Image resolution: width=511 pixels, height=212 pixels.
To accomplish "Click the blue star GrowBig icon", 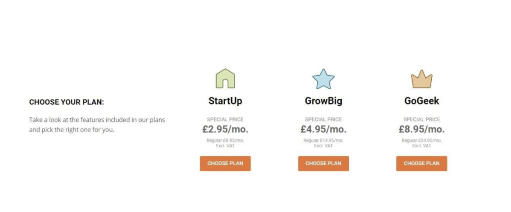I will pyautogui.click(x=323, y=79).
